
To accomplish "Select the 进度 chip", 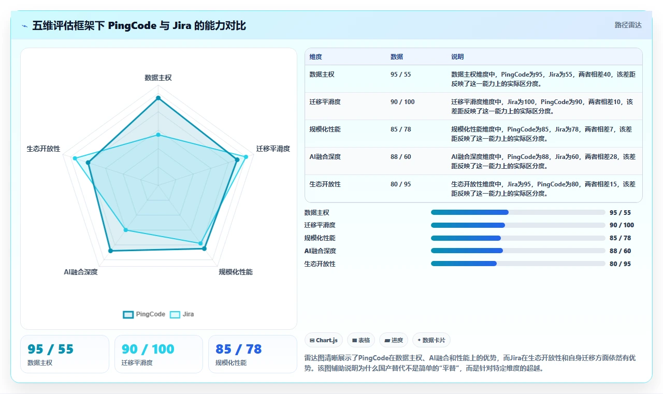I will coord(394,340).
